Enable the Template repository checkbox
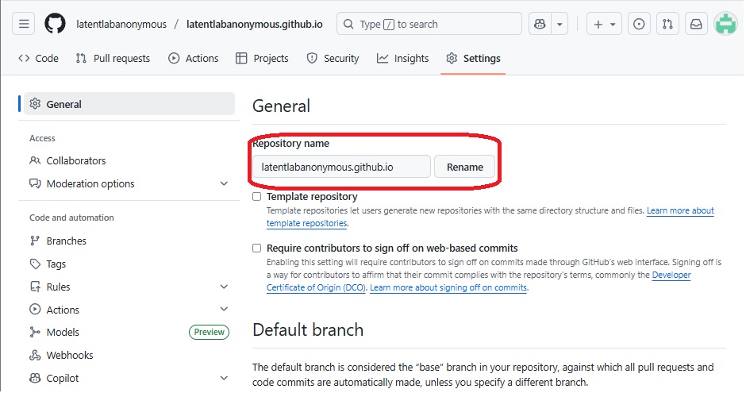Image resolution: width=746 pixels, height=416 pixels. [x=256, y=196]
